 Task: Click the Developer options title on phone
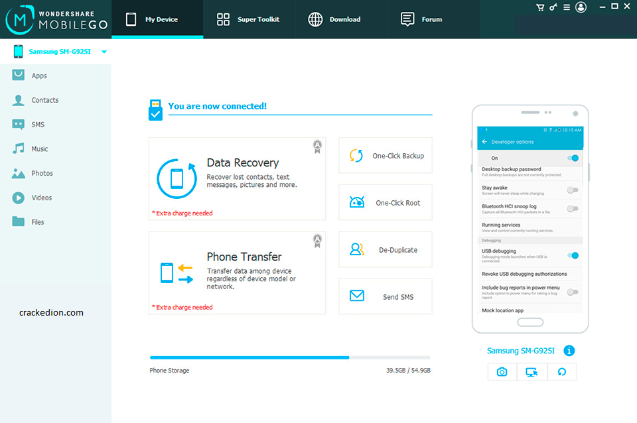[x=512, y=142]
